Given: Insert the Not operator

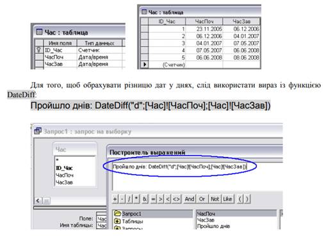Looking at the screenshot, I should pyautogui.click(x=215, y=199).
